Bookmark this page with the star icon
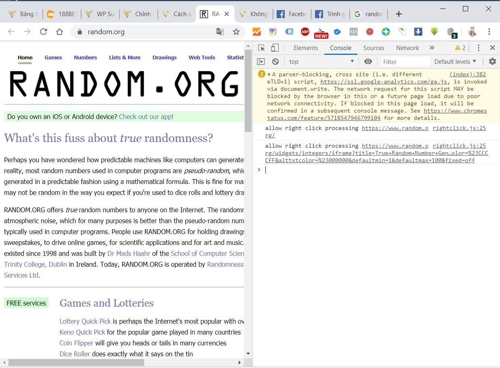 click(236, 32)
